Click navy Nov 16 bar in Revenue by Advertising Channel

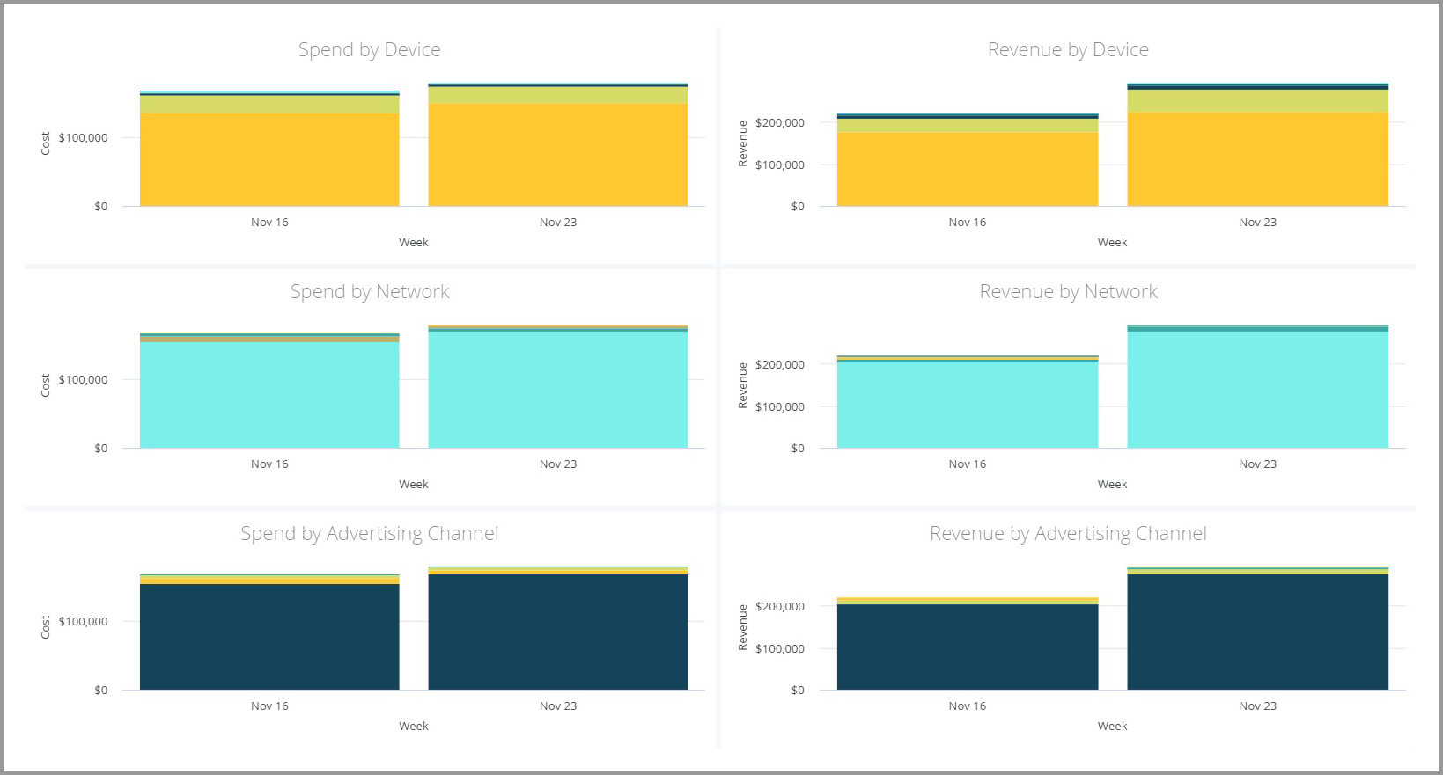pos(968,647)
